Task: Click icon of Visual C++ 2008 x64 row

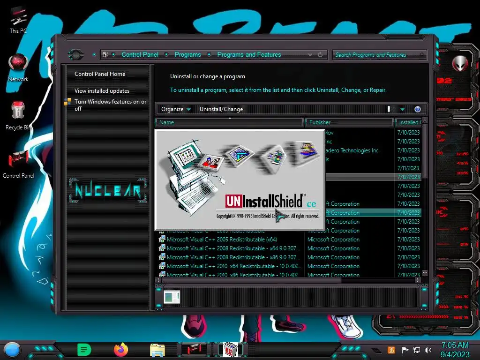Action: tap(162, 248)
